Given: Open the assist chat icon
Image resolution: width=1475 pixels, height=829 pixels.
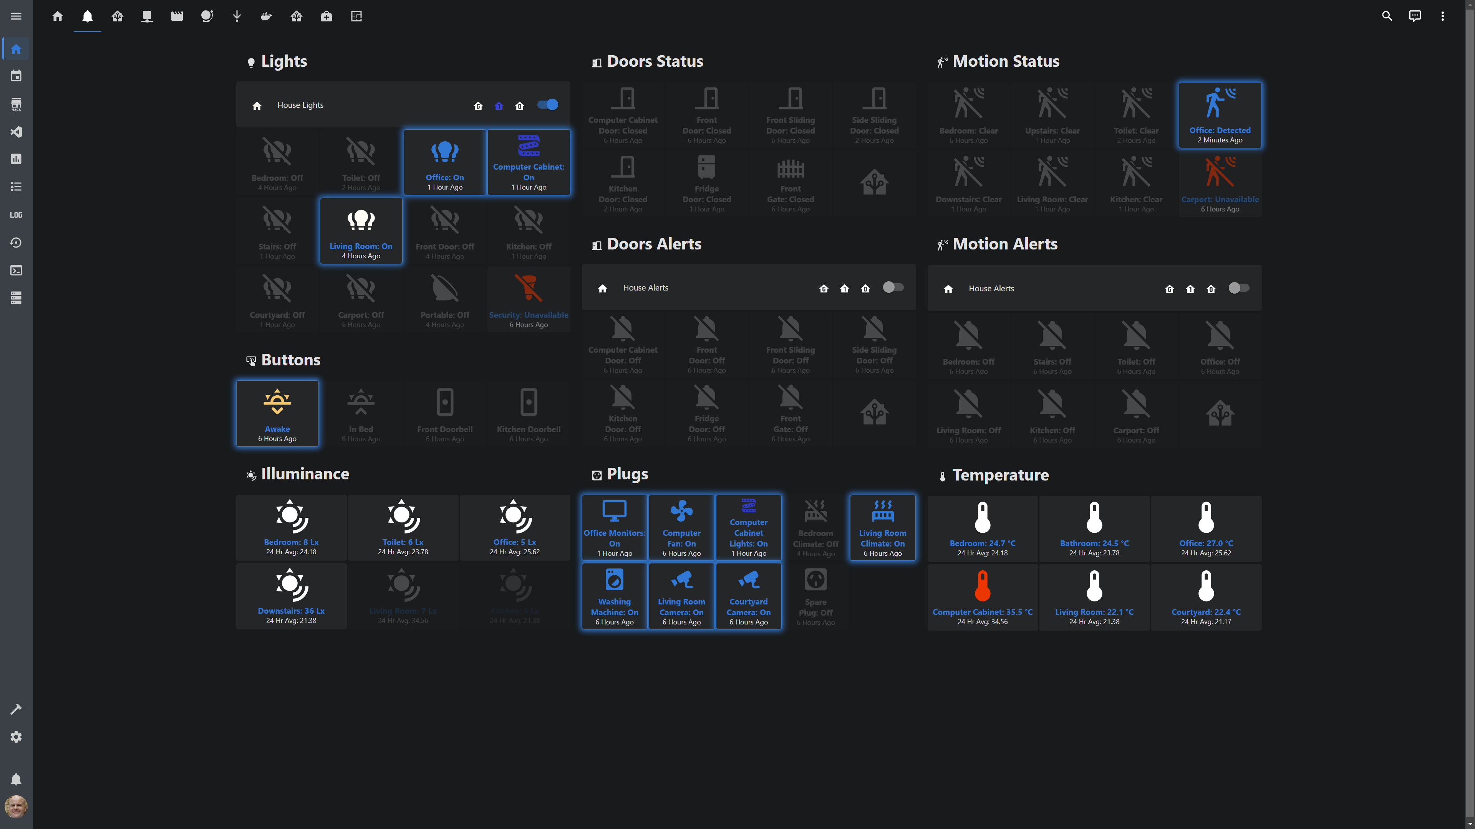Looking at the screenshot, I should pyautogui.click(x=1415, y=16).
